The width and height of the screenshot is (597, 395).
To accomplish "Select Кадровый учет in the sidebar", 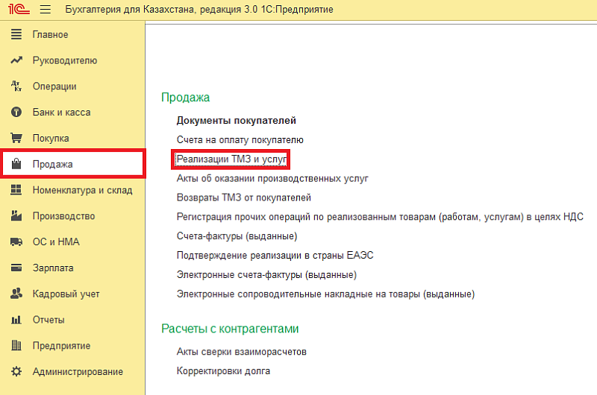I will pos(66,294).
